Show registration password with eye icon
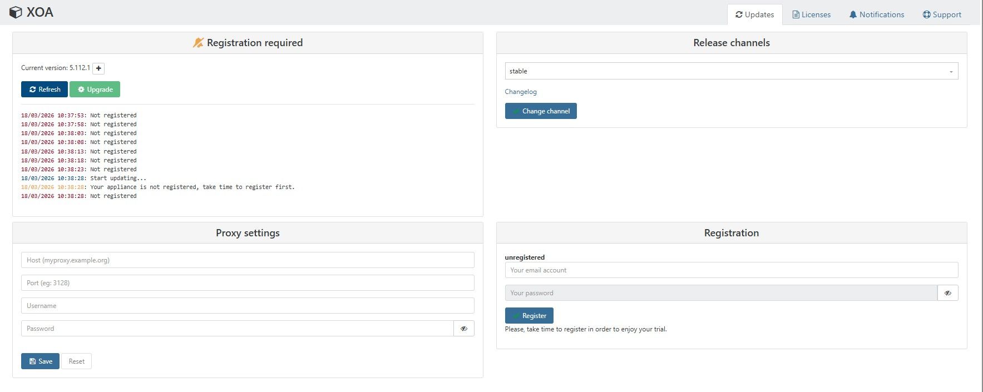The width and height of the screenshot is (983, 392). point(947,293)
